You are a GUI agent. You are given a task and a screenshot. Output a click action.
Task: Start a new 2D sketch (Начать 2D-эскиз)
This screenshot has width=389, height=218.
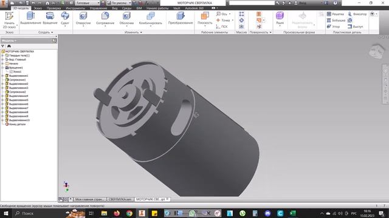tap(9, 20)
